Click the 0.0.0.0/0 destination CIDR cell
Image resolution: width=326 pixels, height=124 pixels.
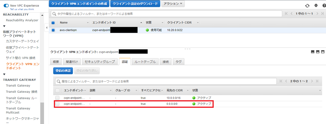point(172,104)
